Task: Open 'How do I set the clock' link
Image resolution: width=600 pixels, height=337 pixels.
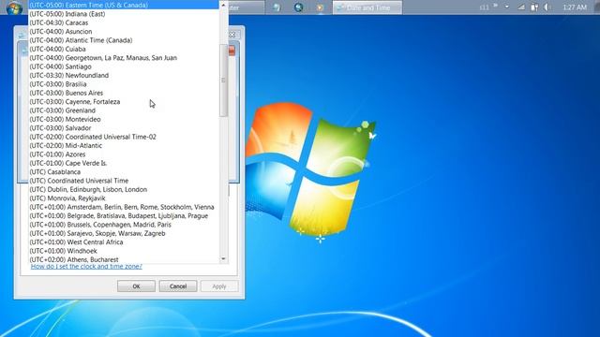Action: (86, 266)
